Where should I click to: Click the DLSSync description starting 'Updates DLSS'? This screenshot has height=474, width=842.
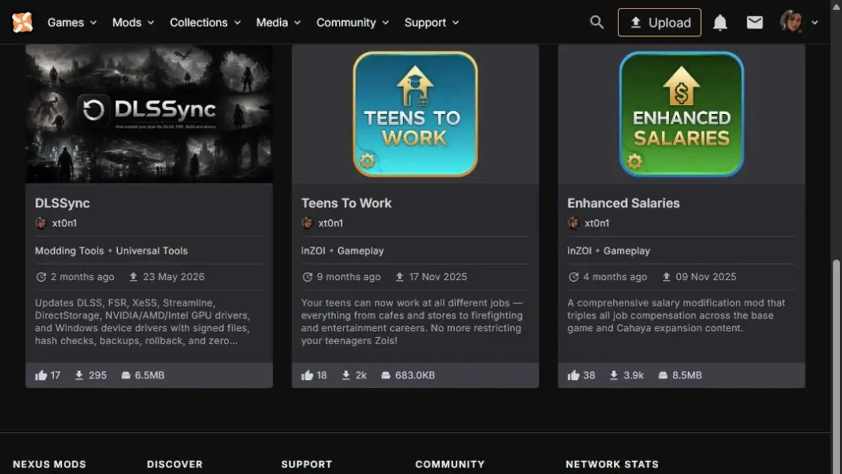click(143, 322)
